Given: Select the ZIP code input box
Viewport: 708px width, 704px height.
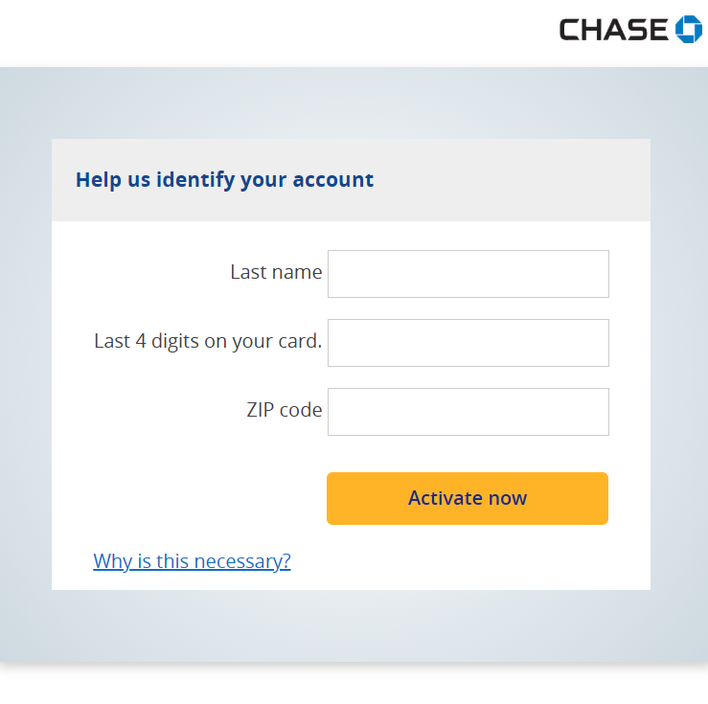Looking at the screenshot, I should pyautogui.click(x=468, y=412).
